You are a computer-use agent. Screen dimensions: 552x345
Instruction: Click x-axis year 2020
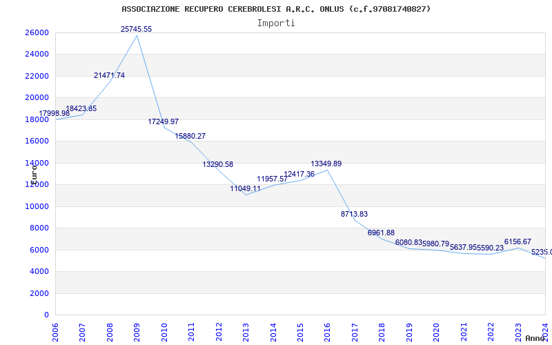(x=436, y=332)
